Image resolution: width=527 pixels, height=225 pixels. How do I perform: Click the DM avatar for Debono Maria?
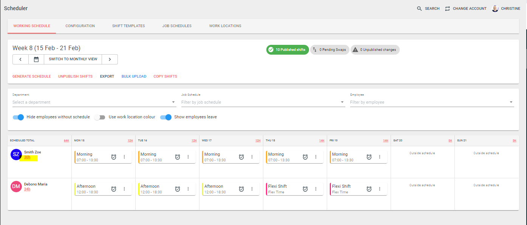pyautogui.click(x=16, y=186)
